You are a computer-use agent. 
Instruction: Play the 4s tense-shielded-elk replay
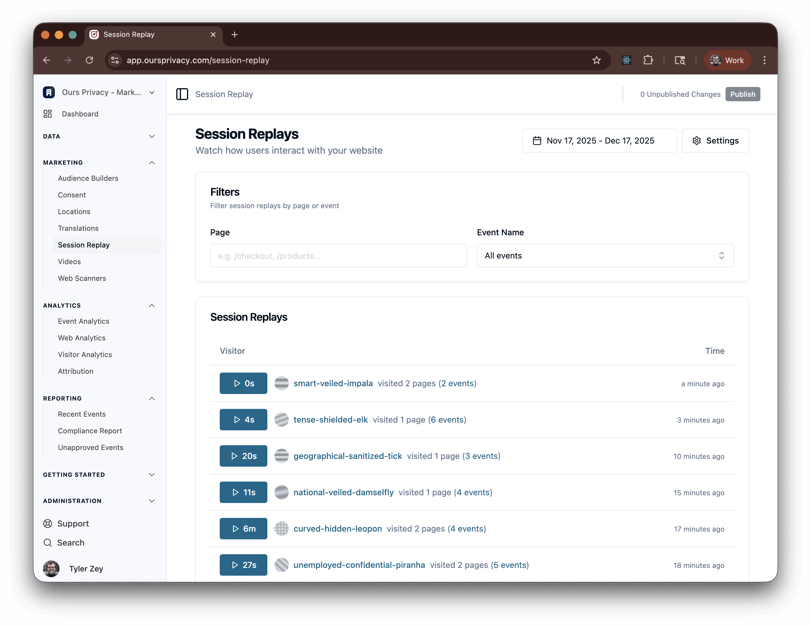coord(243,420)
